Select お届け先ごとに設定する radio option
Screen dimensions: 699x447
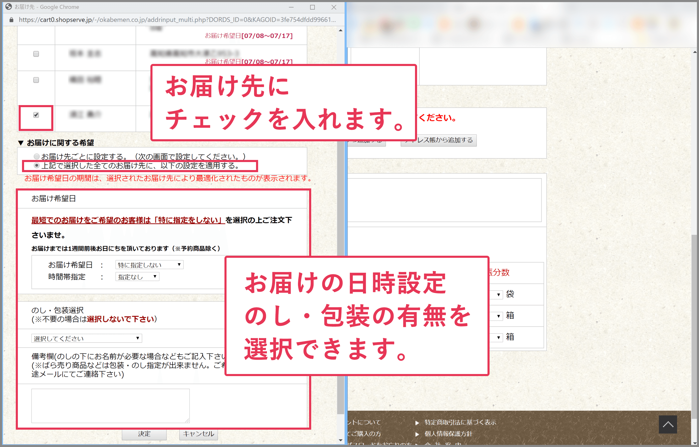click(x=37, y=156)
